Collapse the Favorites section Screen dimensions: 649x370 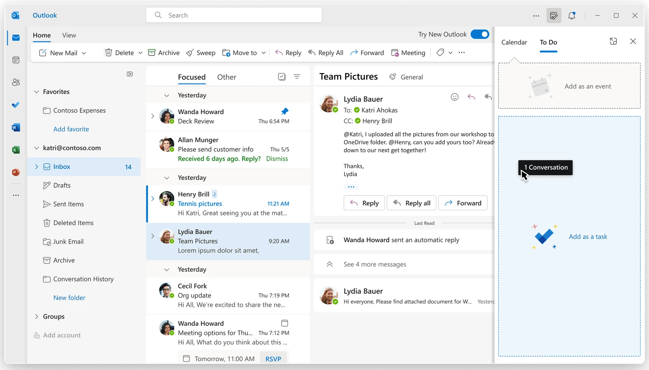point(37,92)
